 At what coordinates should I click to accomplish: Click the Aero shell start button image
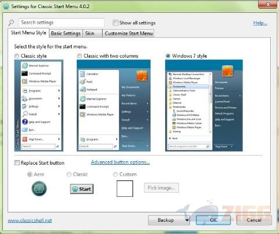point(39,189)
